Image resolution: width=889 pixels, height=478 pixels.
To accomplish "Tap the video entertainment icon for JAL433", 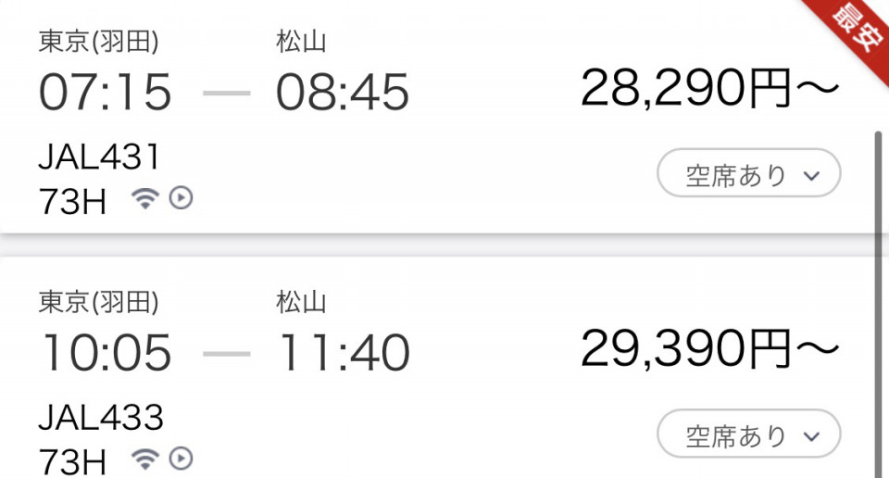I will coord(182,459).
